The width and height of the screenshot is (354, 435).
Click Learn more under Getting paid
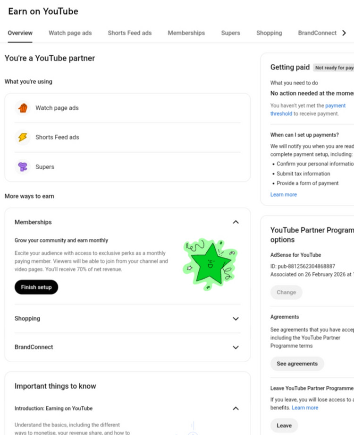point(284,194)
